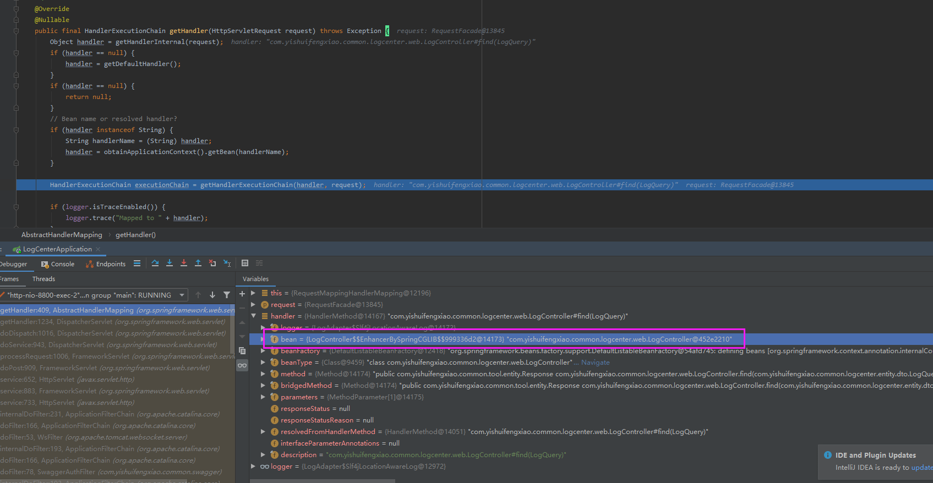Expand the 'beanType' field node
The height and width of the screenshot is (483, 933).
click(x=263, y=363)
